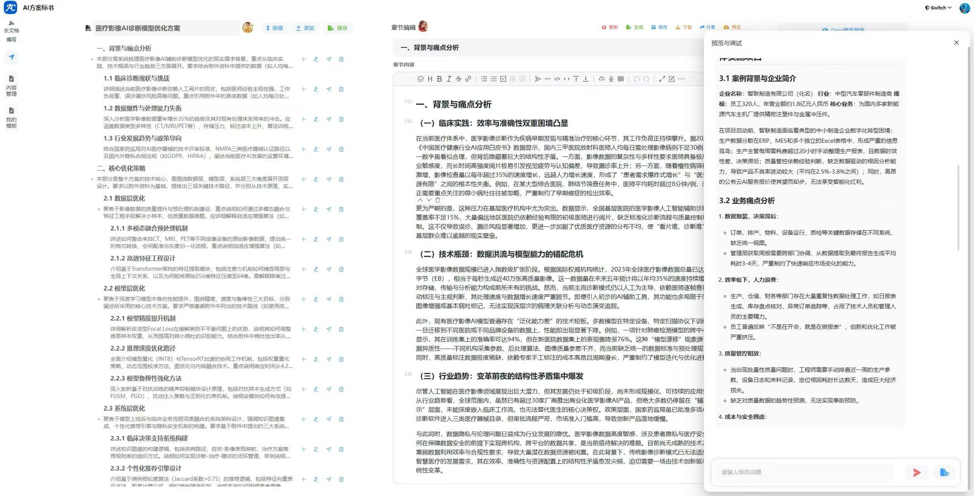Start voice recording with microphone icon

point(611,79)
